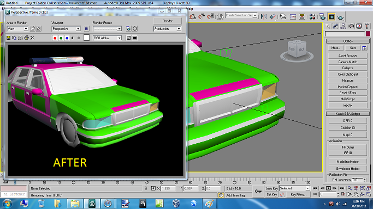Screen dimensions: 373x209
Task: Open the Layer Manager icon
Action: 283,16
